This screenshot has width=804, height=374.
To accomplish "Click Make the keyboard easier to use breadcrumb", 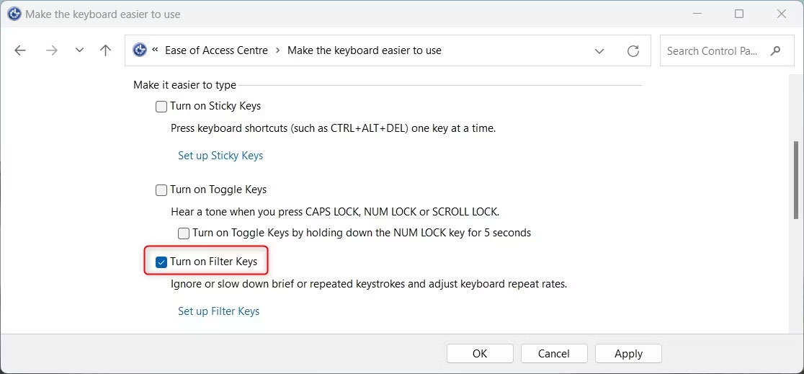I will tap(364, 50).
